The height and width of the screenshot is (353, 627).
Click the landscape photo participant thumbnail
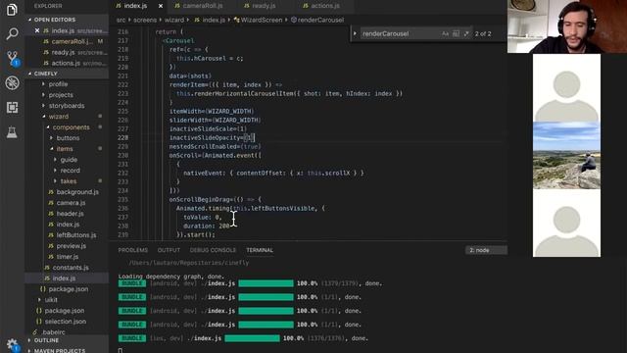566,155
